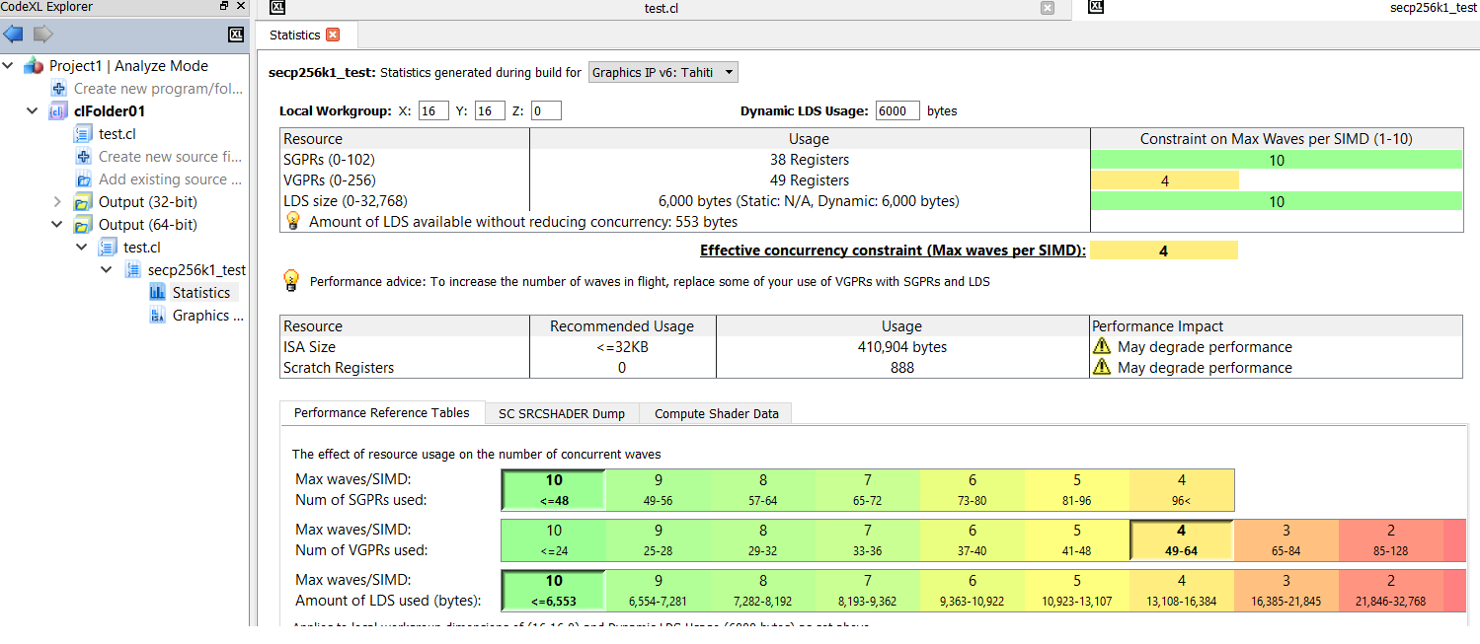Viewport: 1480px width, 644px height.
Task: Click the XL icon on test.cl tab
Action: tap(278, 8)
